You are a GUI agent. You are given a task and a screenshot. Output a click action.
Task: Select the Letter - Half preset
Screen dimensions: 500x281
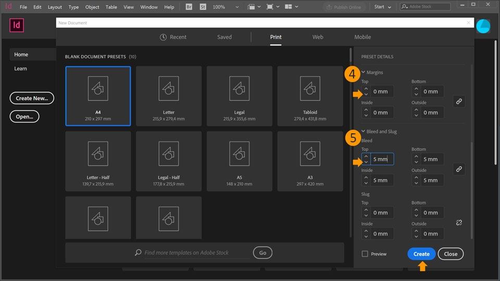(98, 161)
